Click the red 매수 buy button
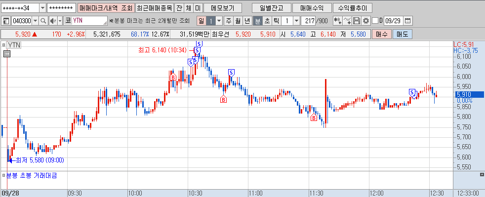 coord(382,34)
